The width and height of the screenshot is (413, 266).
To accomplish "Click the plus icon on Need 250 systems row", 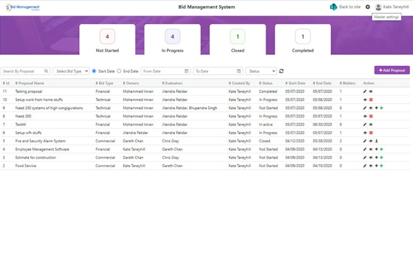I will point(377,108).
